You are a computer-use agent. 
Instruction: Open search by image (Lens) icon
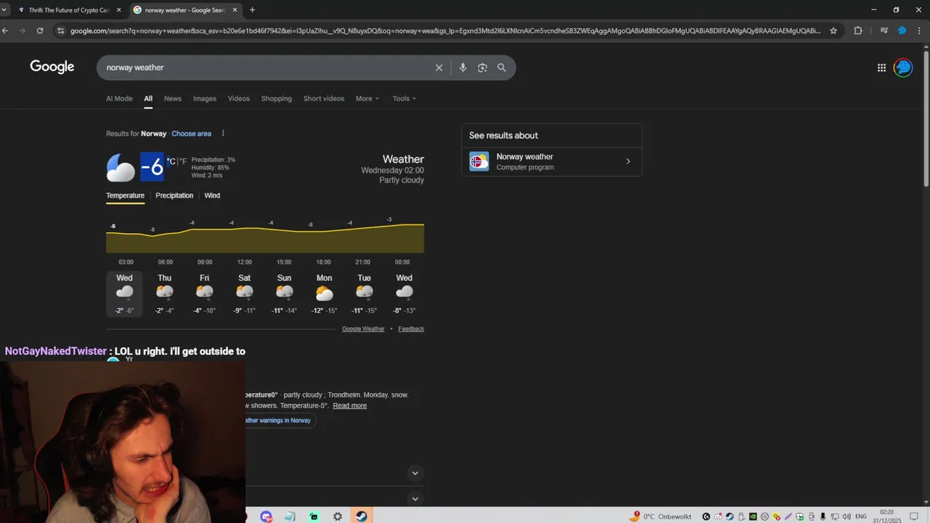click(x=482, y=68)
